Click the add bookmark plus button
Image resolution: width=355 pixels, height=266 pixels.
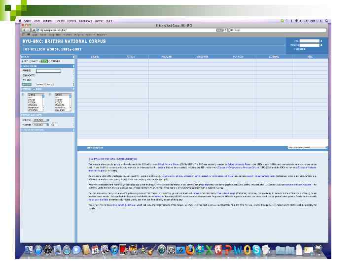coord(34,30)
